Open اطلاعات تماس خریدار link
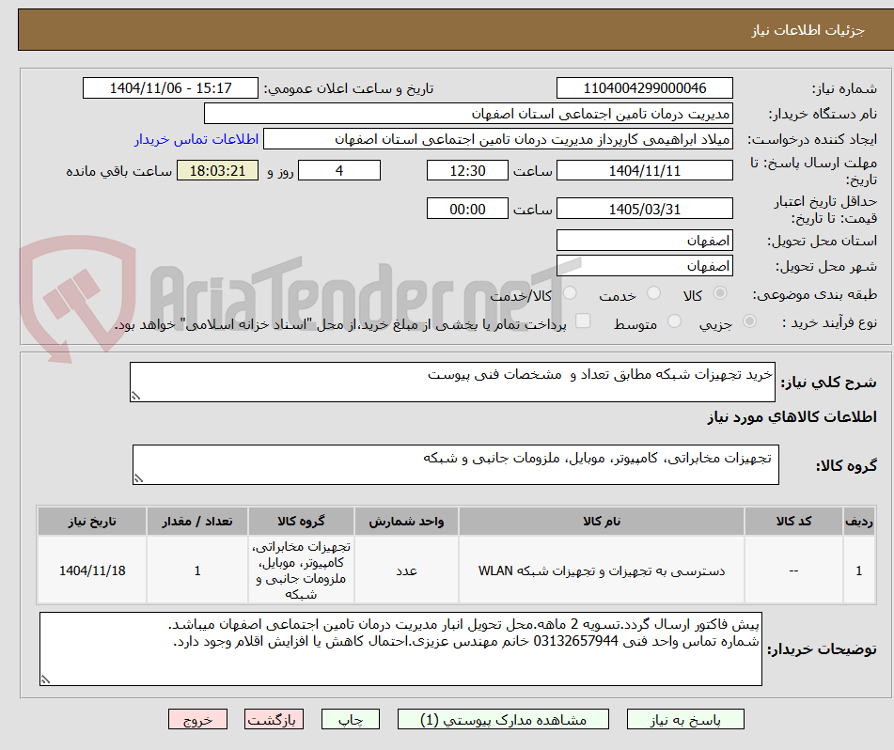This screenshot has height=750, width=894. [x=196, y=139]
